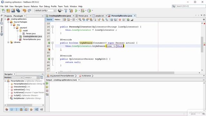Viewport: 206px width, 116px height.
Task: Collapse the tryAdvance method code fold
Action: click(x=52, y=43)
